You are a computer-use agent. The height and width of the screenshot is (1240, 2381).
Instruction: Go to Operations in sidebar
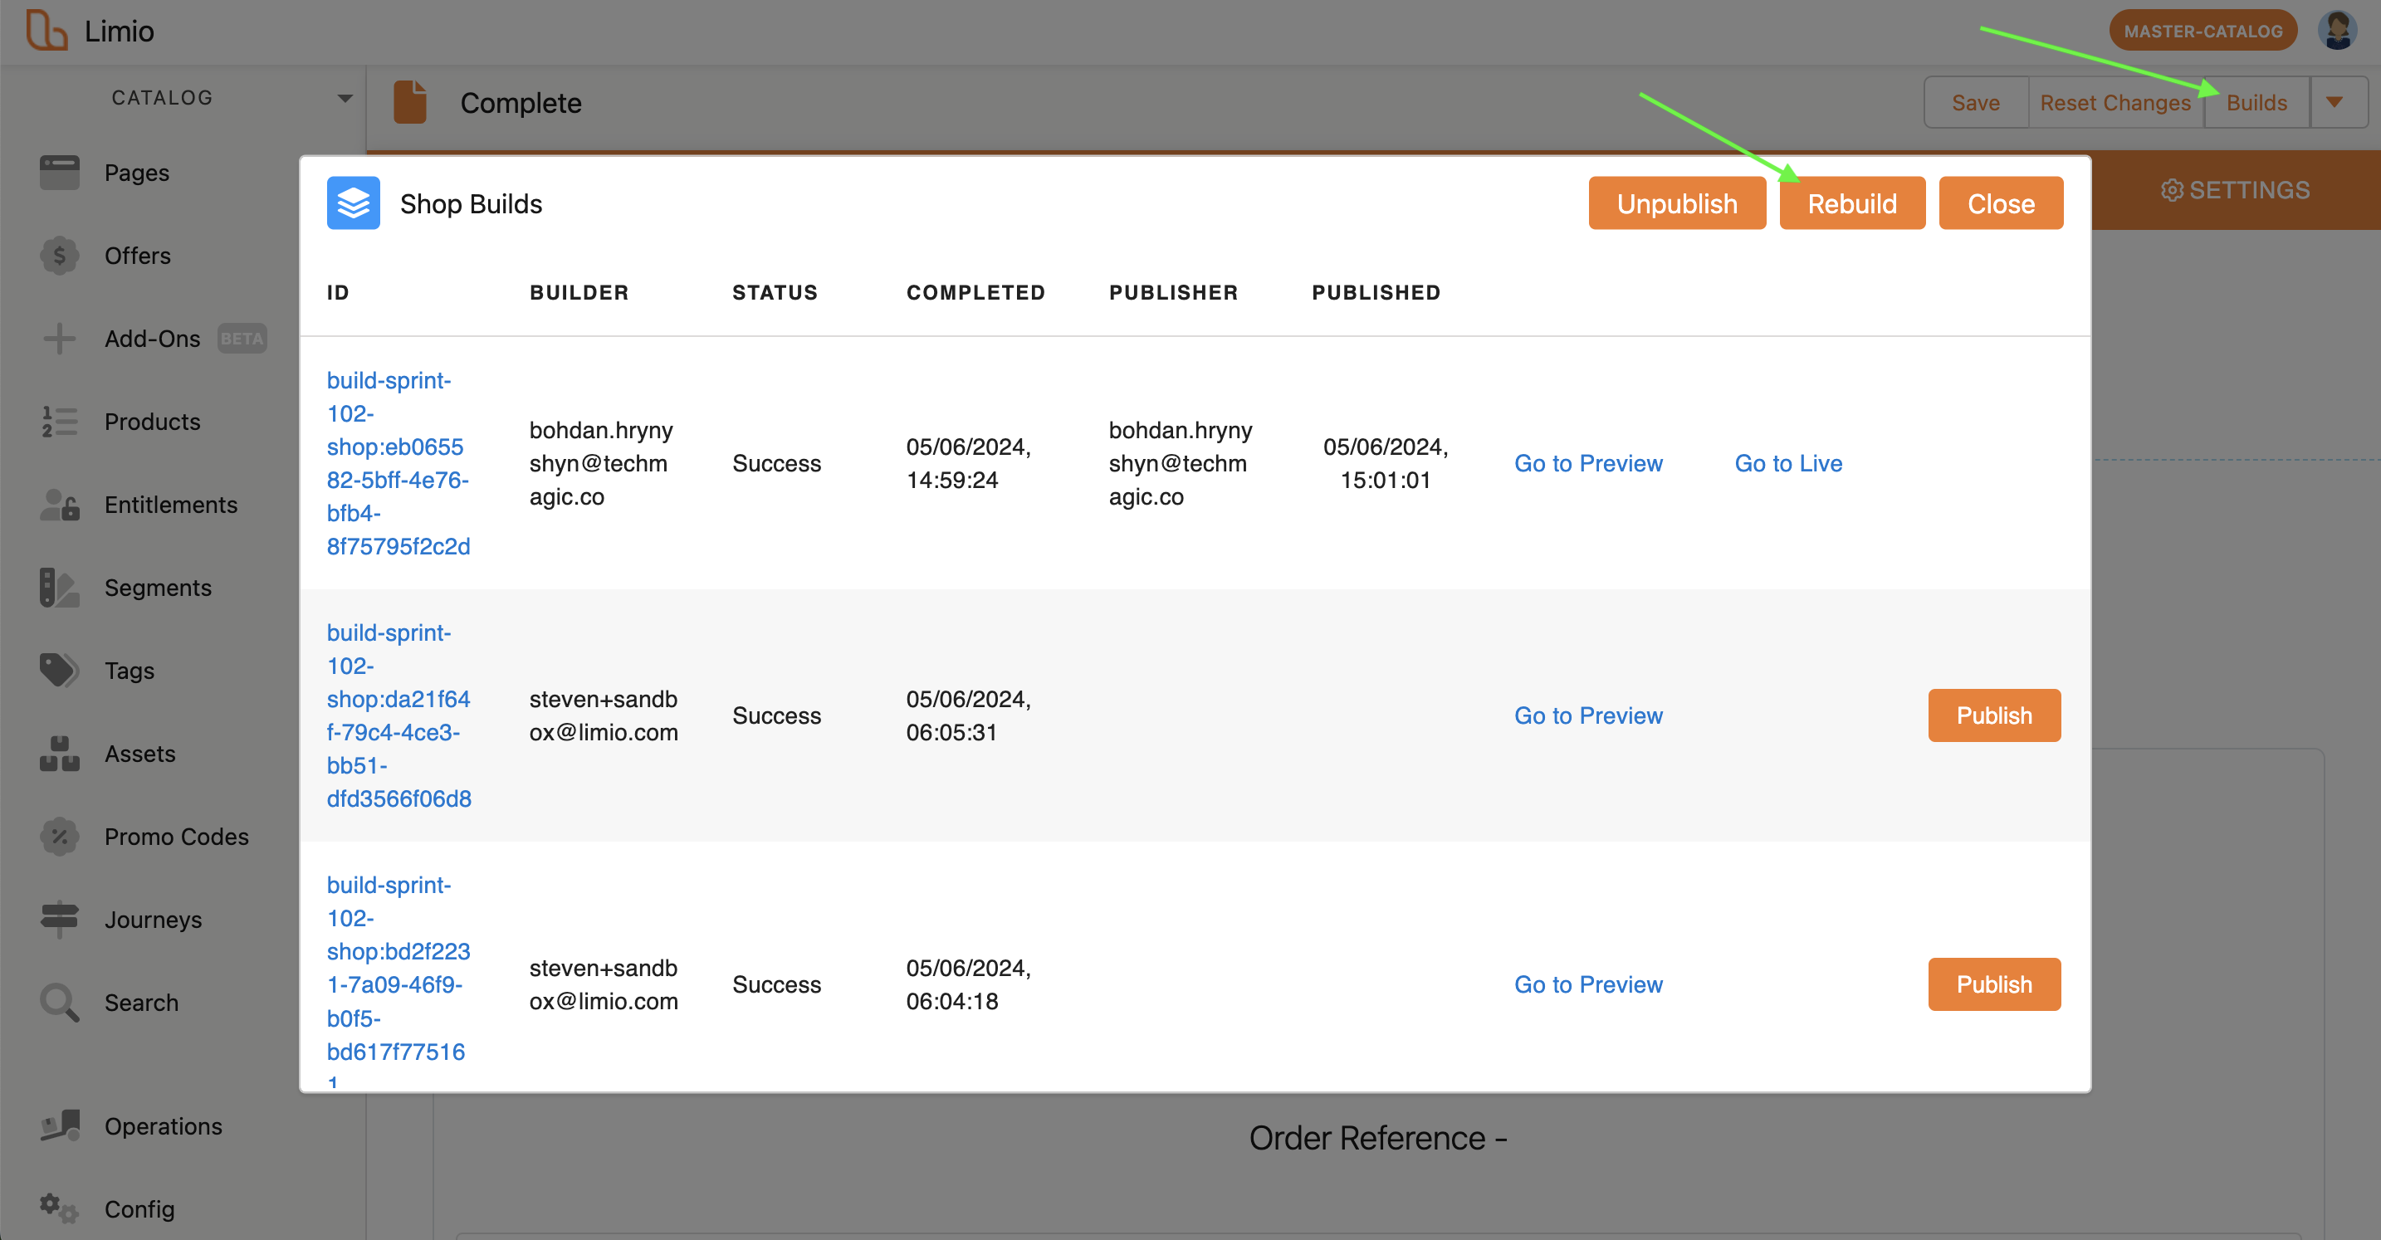click(x=163, y=1125)
